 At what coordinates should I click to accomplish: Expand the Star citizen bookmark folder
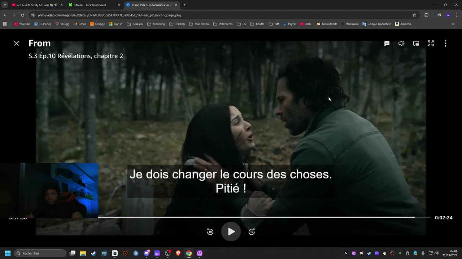199,24
